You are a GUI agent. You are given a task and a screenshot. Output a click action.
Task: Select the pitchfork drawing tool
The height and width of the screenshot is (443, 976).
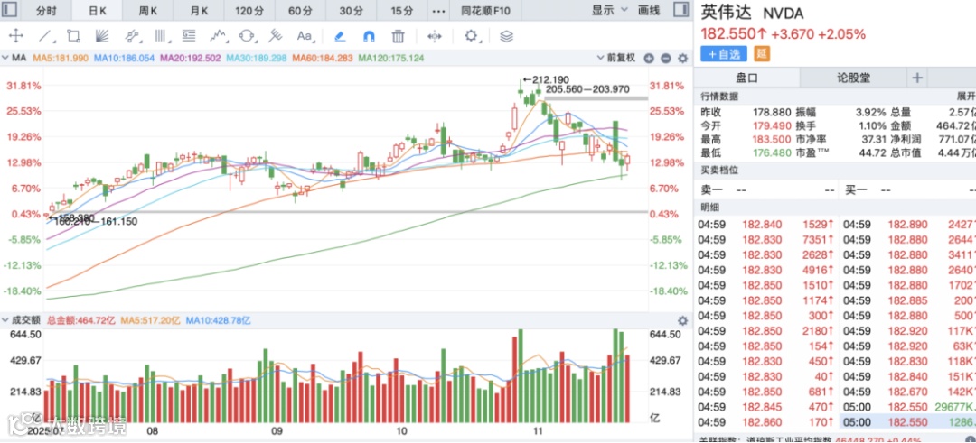click(276, 36)
